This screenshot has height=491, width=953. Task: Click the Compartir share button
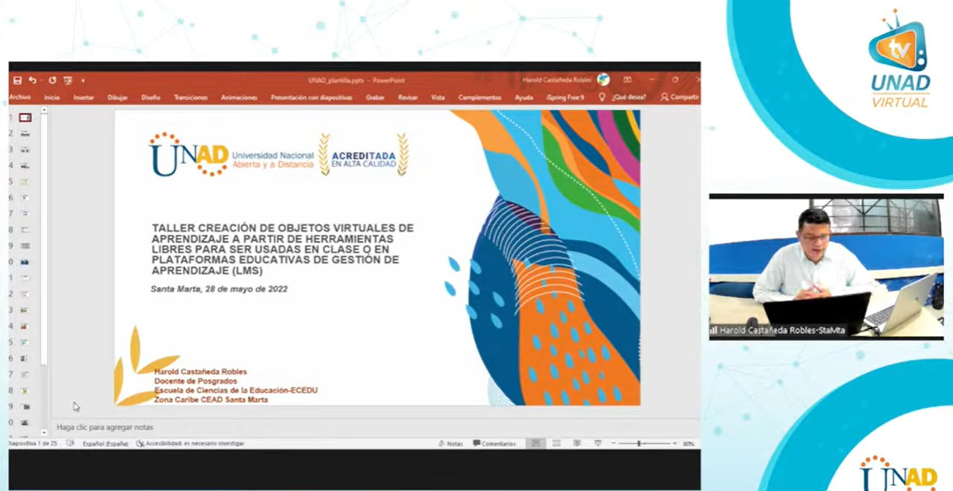point(679,97)
